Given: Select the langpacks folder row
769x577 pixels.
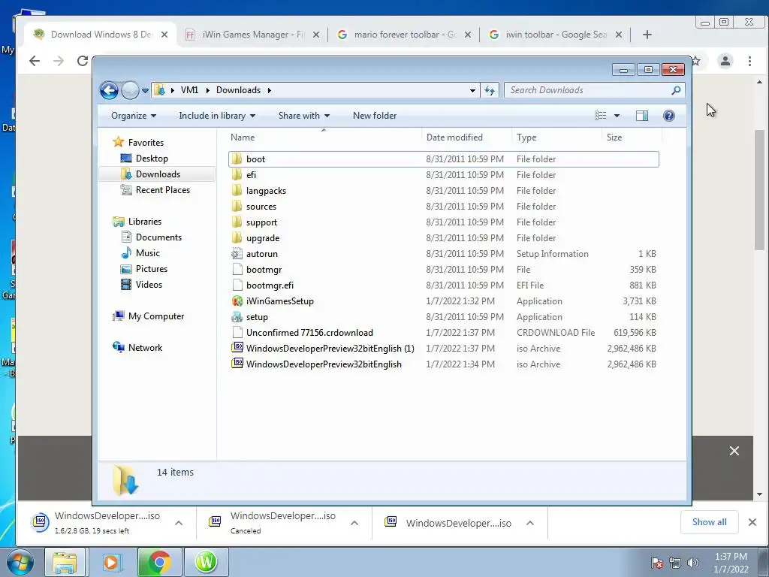Looking at the screenshot, I should tap(443, 190).
